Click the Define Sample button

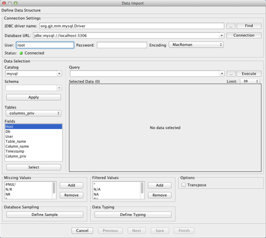click(x=44, y=215)
